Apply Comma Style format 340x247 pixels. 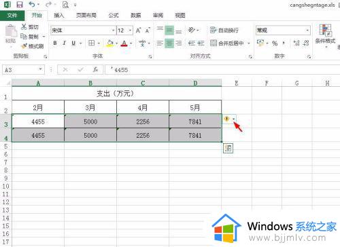[x=284, y=43]
